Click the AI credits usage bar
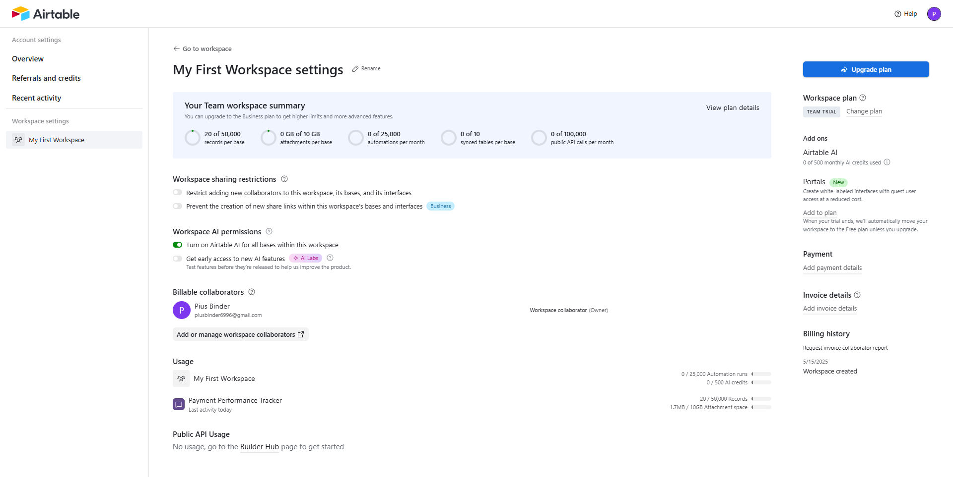The image size is (953, 477). click(761, 382)
